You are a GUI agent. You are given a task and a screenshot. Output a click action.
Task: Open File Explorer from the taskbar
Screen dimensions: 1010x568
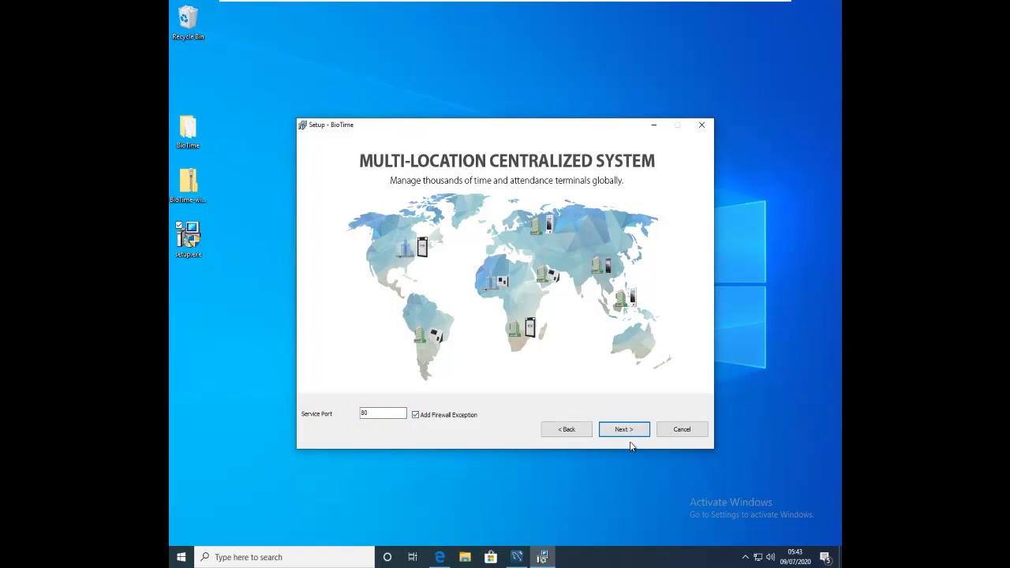pyautogui.click(x=465, y=557)
